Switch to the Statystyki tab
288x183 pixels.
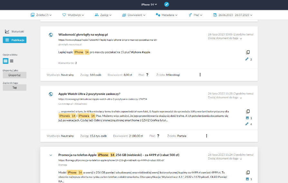tap(14, 31)
